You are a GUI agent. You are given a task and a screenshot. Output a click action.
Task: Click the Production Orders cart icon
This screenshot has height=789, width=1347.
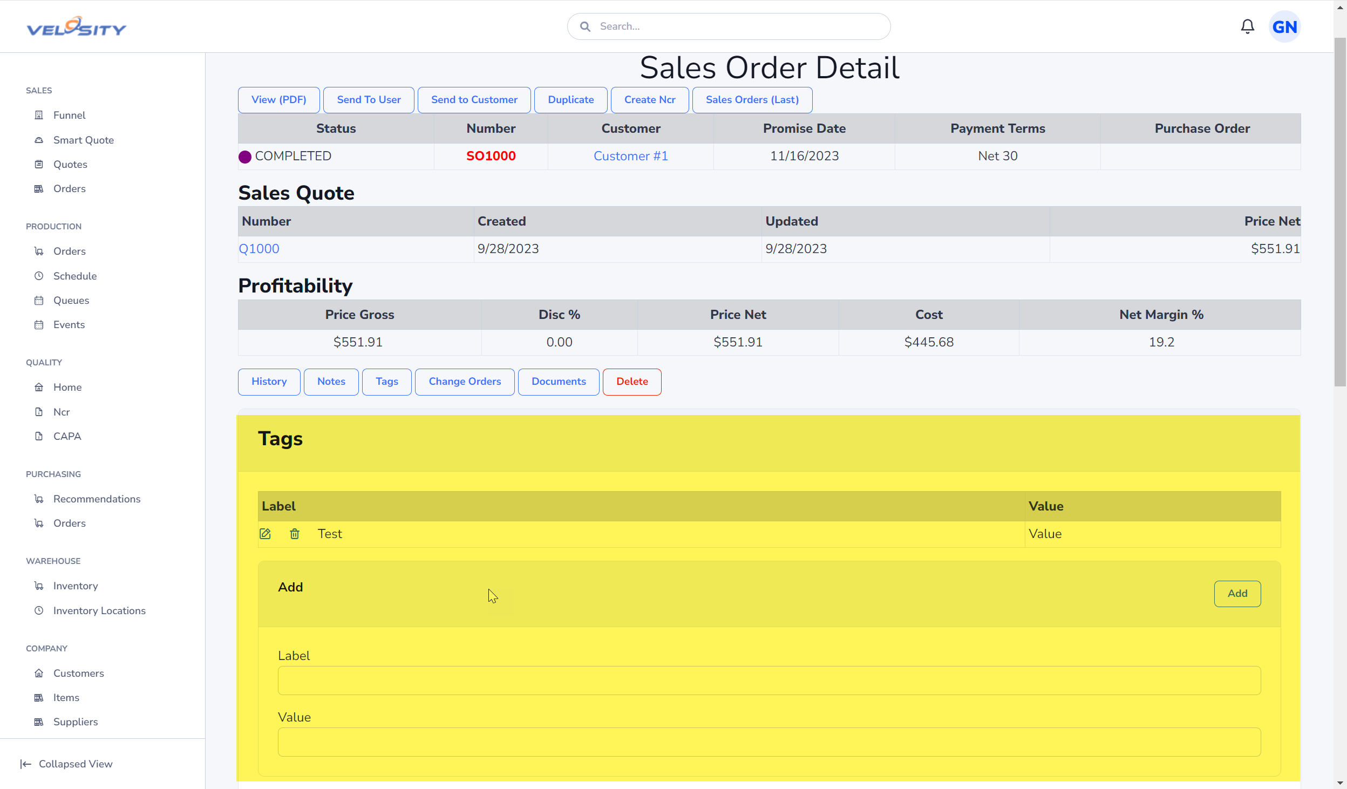point(39,251)
